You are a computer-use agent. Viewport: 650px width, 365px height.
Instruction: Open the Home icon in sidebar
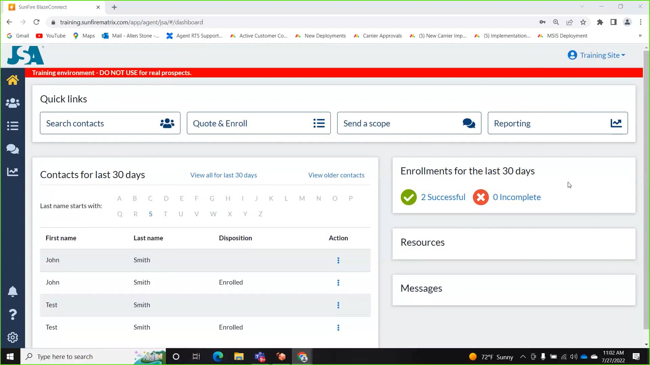coord(13,80)
